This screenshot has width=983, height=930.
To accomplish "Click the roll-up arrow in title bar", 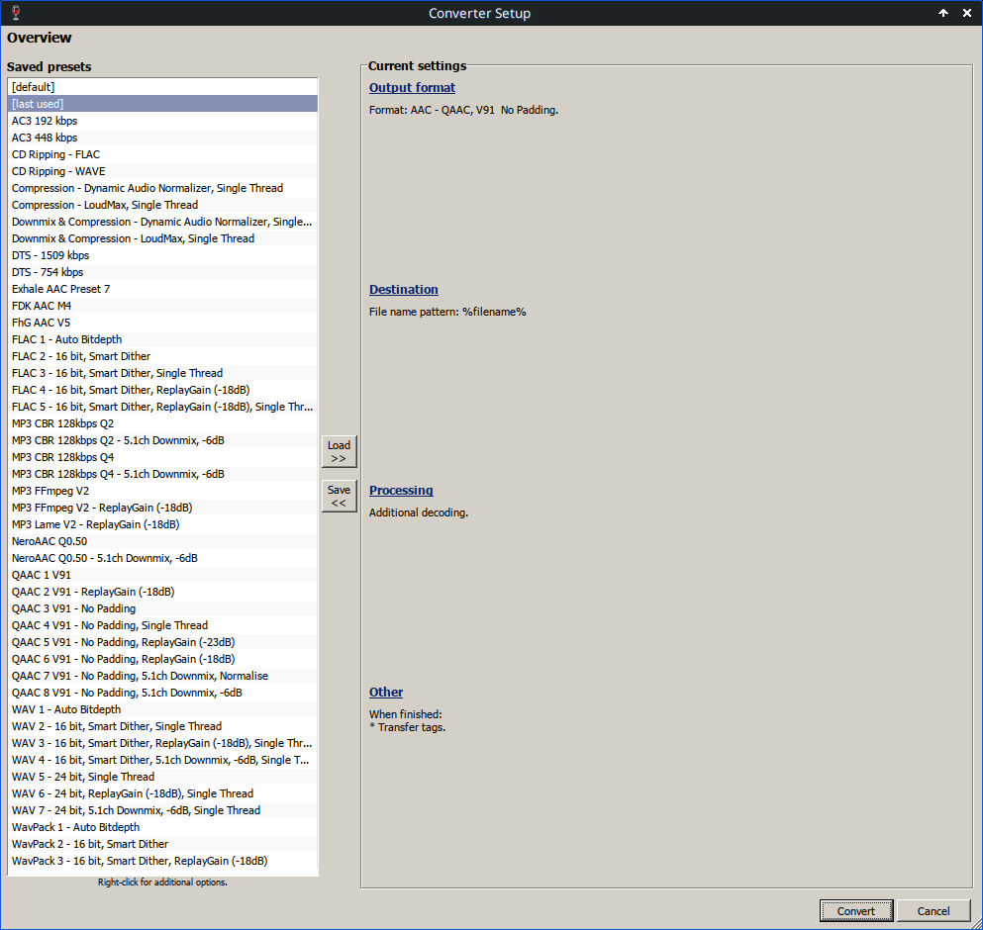I will [x=942, y=13].
